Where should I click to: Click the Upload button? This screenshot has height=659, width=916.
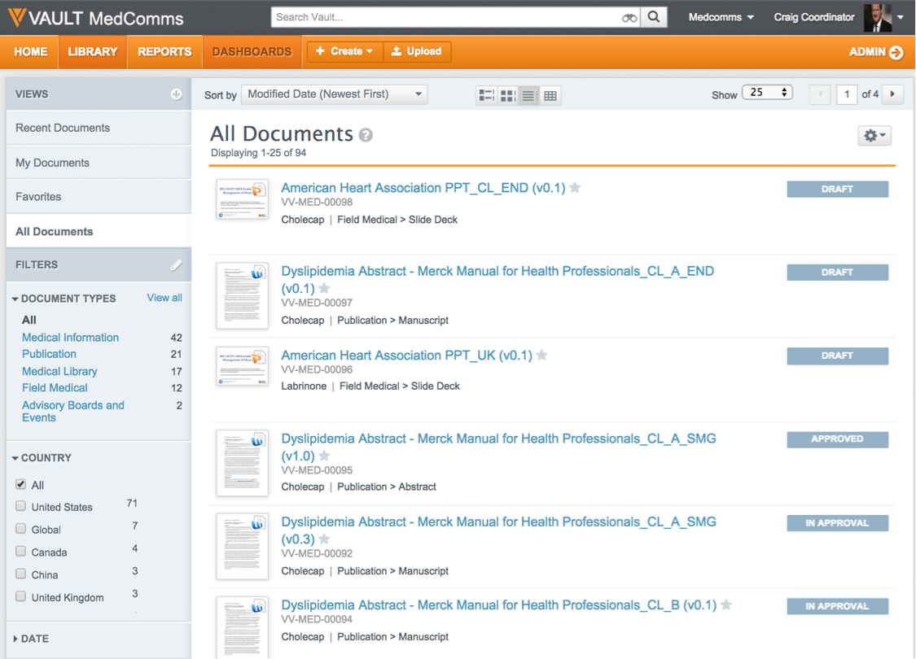point(417,51)
